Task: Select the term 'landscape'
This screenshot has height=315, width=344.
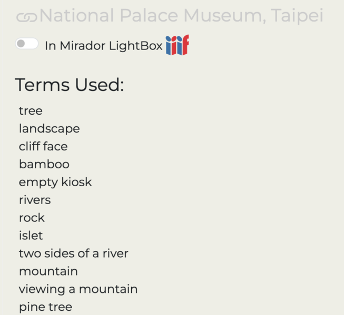Action: click(x=49, y=128)
